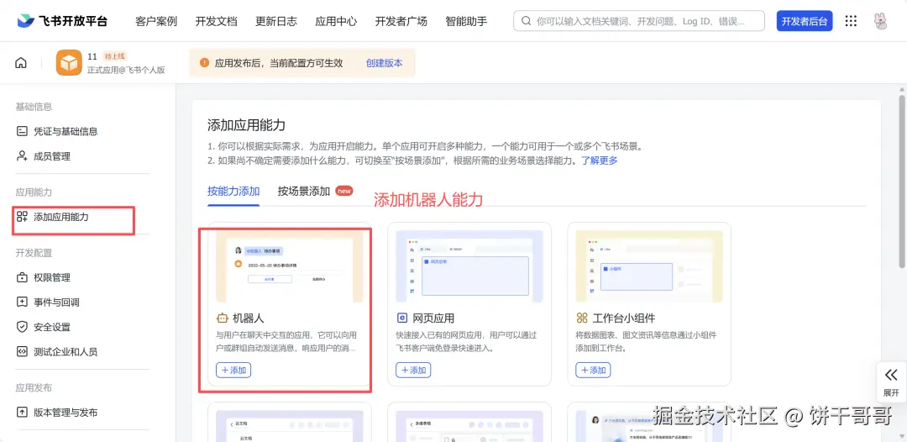Screen dimensions: 907x442
Task: Add the 工作台小组件 capability
Action: (x=594, y=371)
